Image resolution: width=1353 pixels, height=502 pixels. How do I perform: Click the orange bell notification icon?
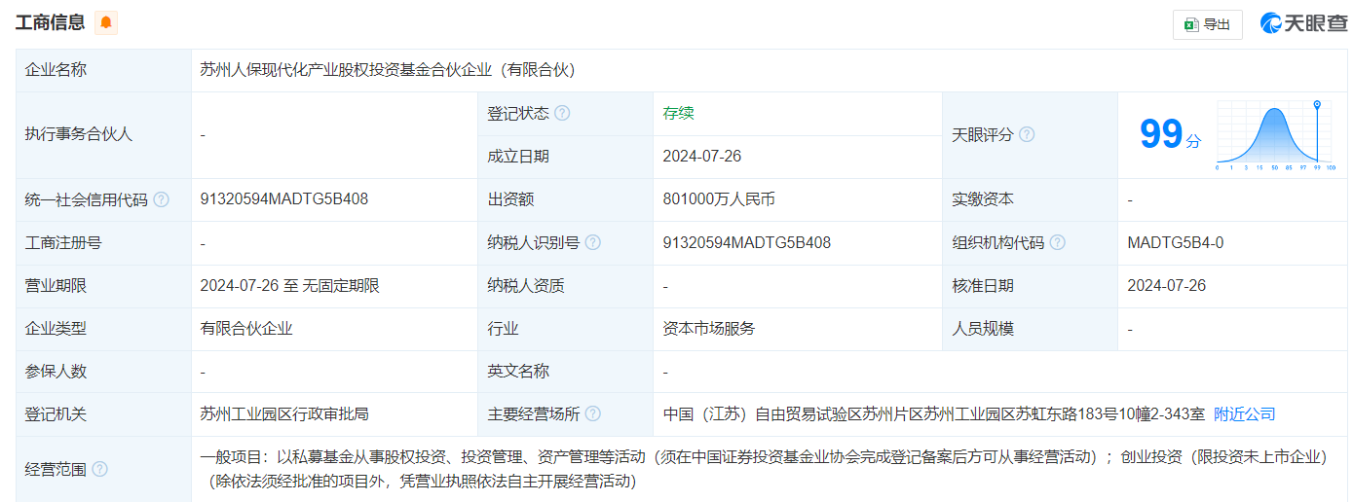(106, 22)
